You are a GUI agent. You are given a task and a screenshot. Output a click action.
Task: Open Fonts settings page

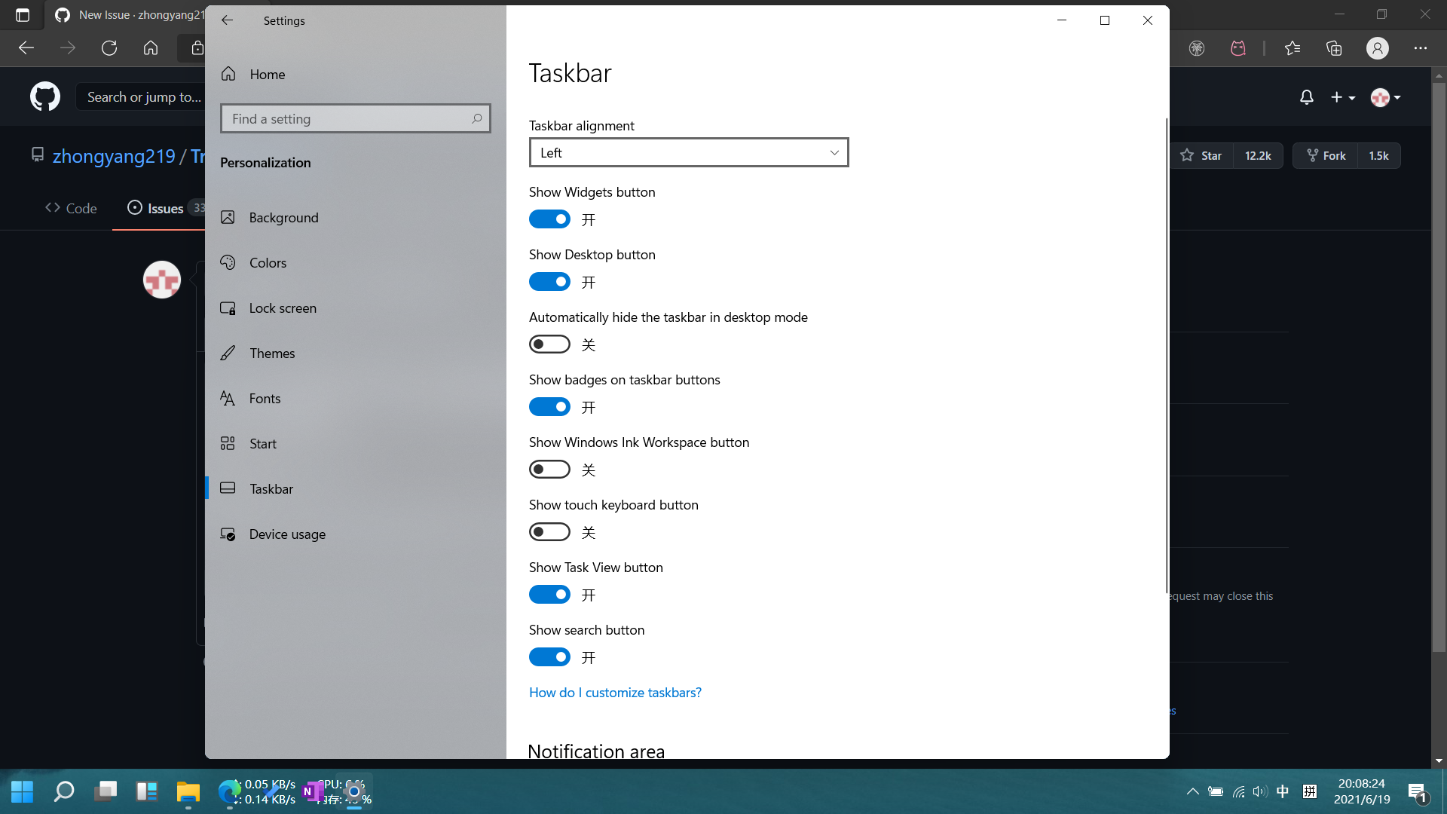(355, 398)
